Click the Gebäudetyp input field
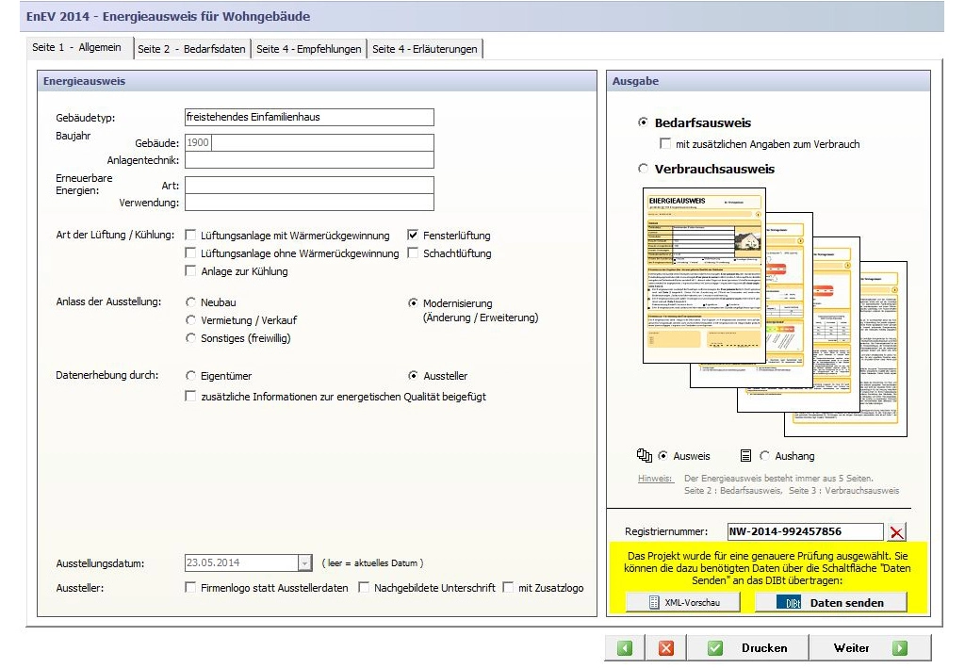Screen dimensions: 965x668 coord(309,118)
